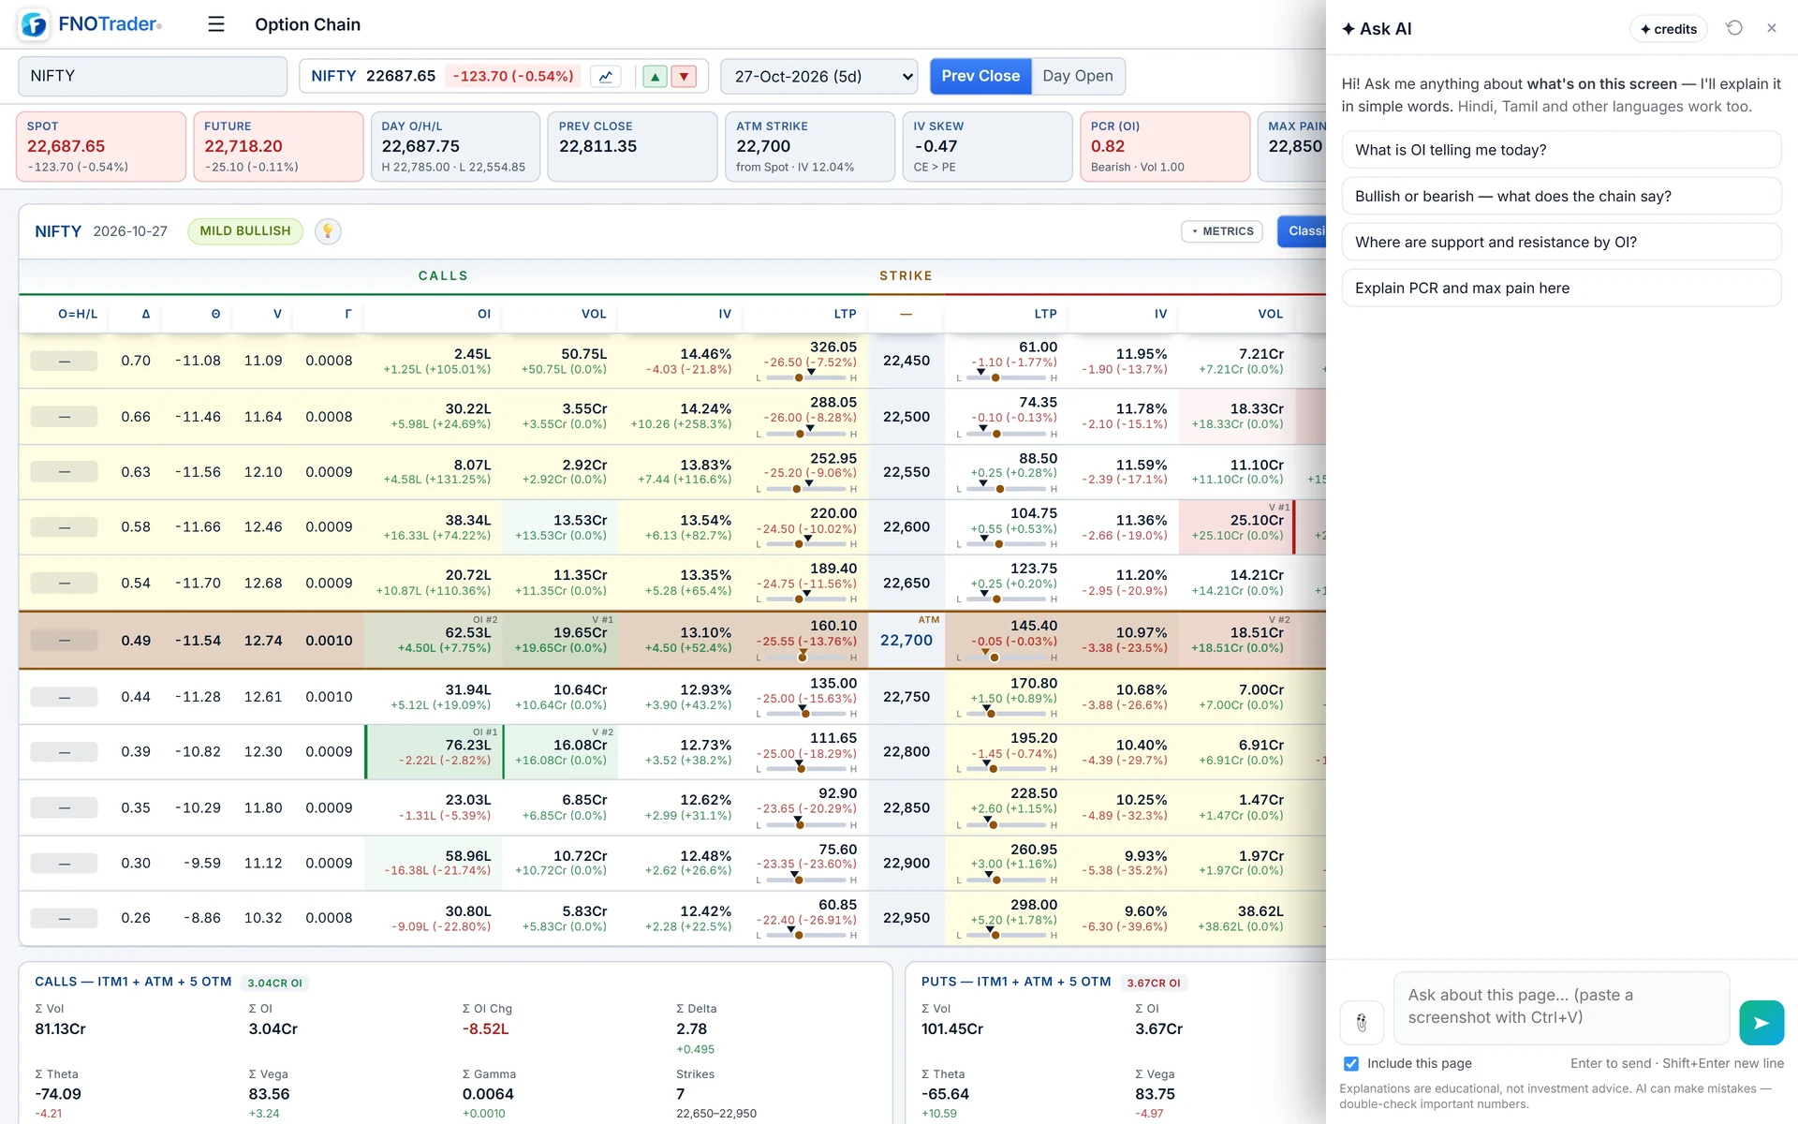
Task: Click the IV SKEW -0.47 card
Action: point(988,146)
